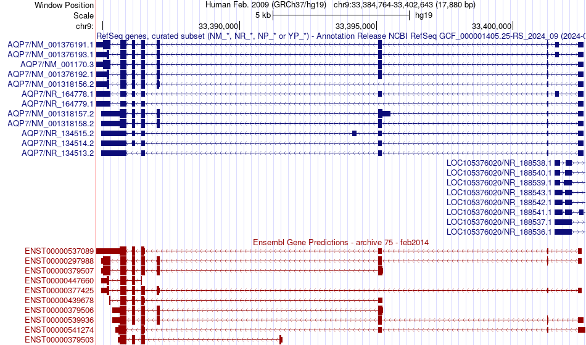Click the ENST00000379503 transcript label
This screenshot has height=345, width=586.
tap(59, 340)
